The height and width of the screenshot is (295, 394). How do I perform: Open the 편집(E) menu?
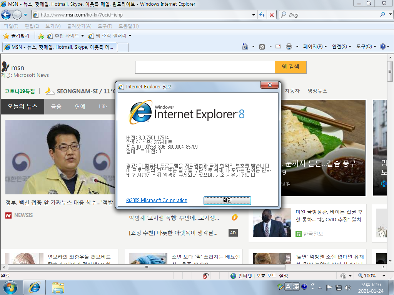32,26
